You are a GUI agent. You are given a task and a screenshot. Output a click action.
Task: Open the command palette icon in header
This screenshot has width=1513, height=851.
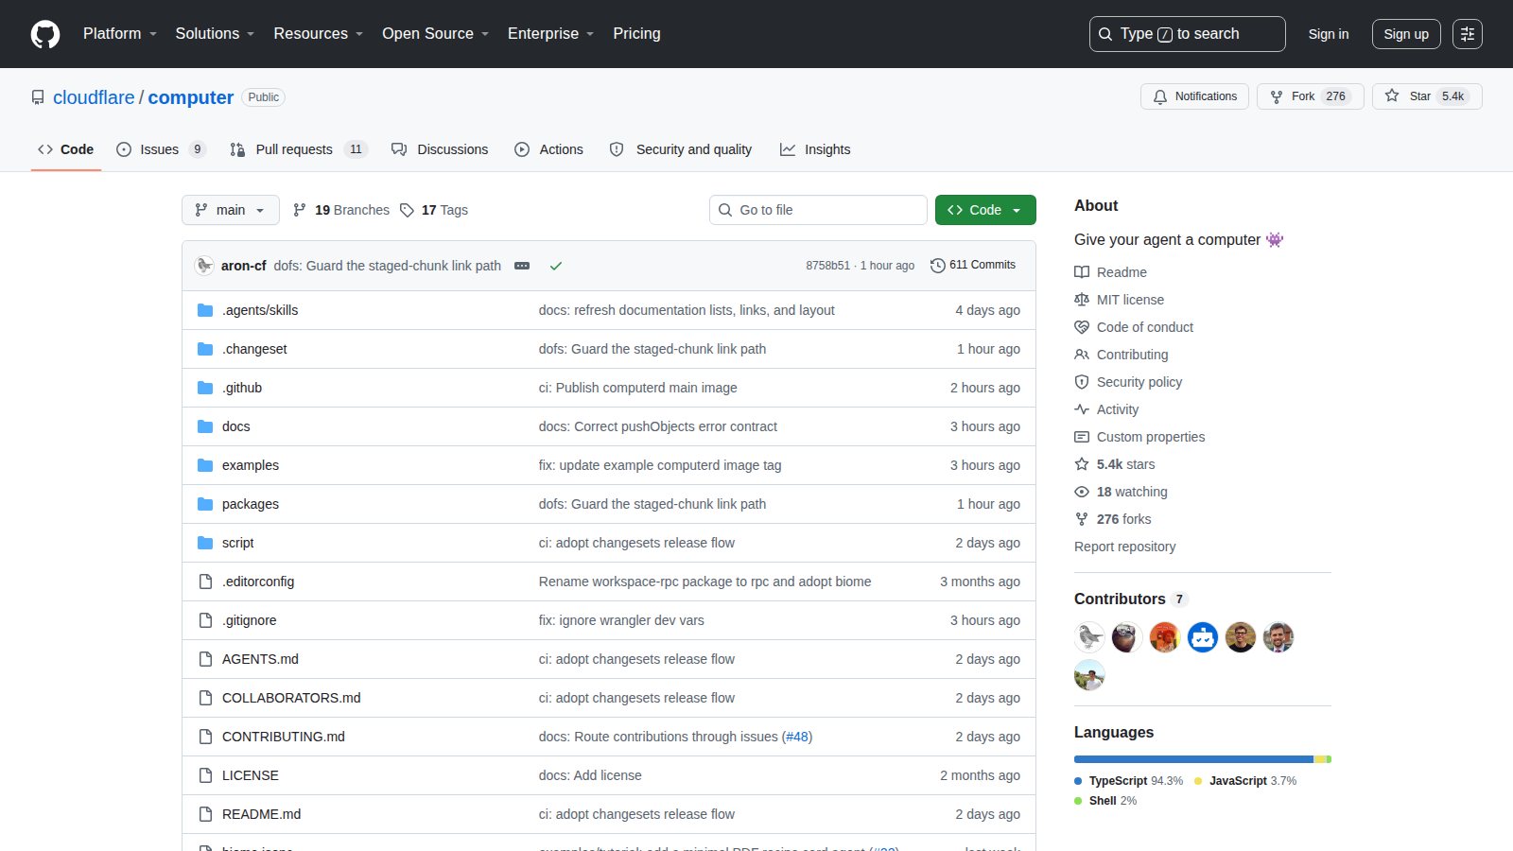pos(1468,34)
